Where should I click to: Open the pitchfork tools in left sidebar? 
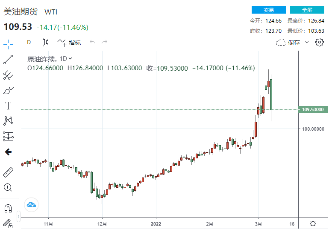pos(8,75)
